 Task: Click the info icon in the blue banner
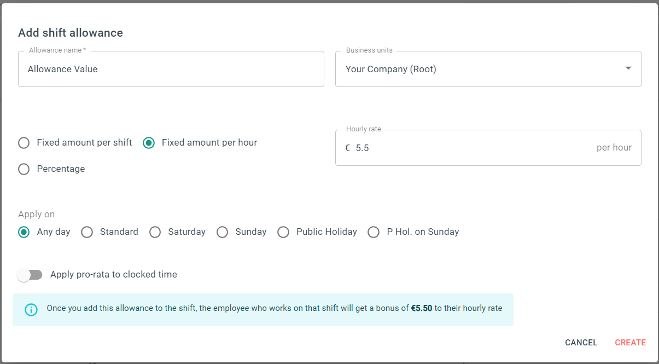(31, 310)
